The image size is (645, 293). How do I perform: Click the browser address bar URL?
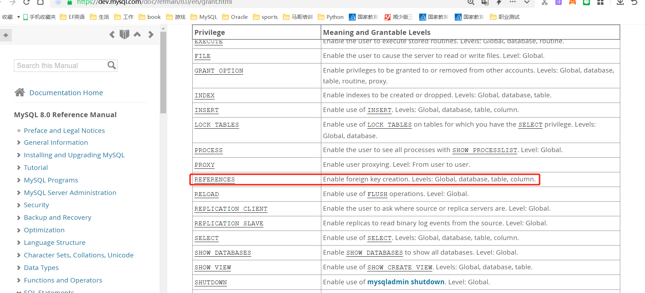point(155,2)
